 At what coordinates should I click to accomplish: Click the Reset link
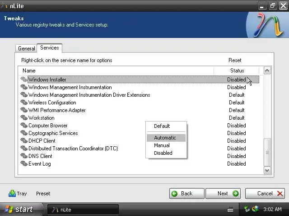tap(235, 60)
